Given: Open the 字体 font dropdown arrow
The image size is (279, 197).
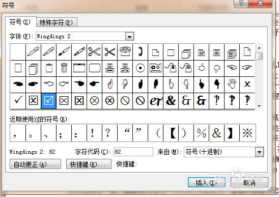Looking at the screenshot, I should point(129,37).
